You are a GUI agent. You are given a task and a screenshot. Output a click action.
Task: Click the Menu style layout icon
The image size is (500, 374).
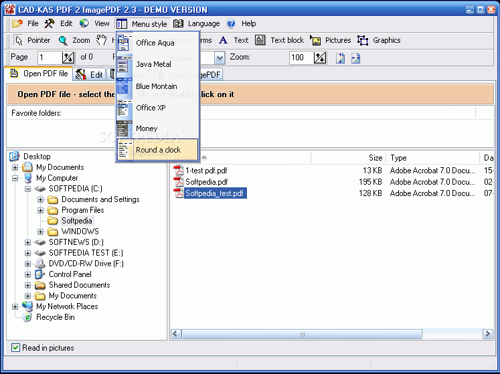(x=122, y=24)
